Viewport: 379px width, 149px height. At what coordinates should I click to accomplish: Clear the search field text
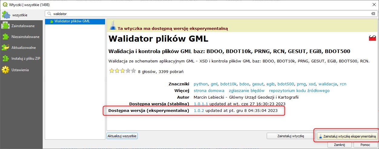click(x=373, y=14)
